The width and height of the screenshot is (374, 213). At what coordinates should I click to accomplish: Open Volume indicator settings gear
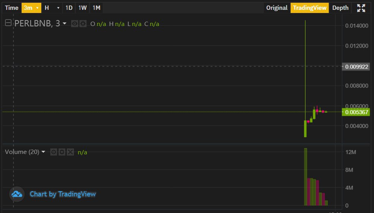pyautogui.click(x=62, y=152)
